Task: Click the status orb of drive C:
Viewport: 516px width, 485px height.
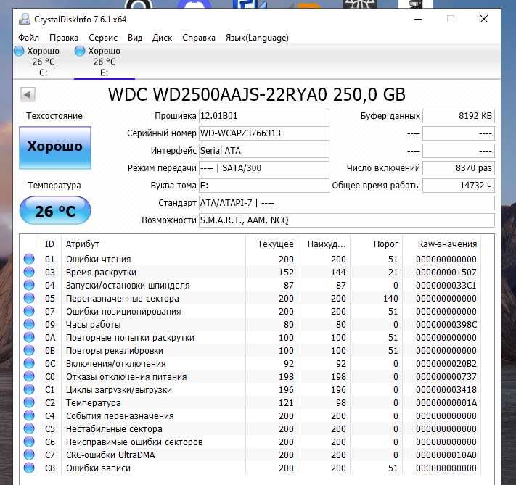Action: point(19,51)
